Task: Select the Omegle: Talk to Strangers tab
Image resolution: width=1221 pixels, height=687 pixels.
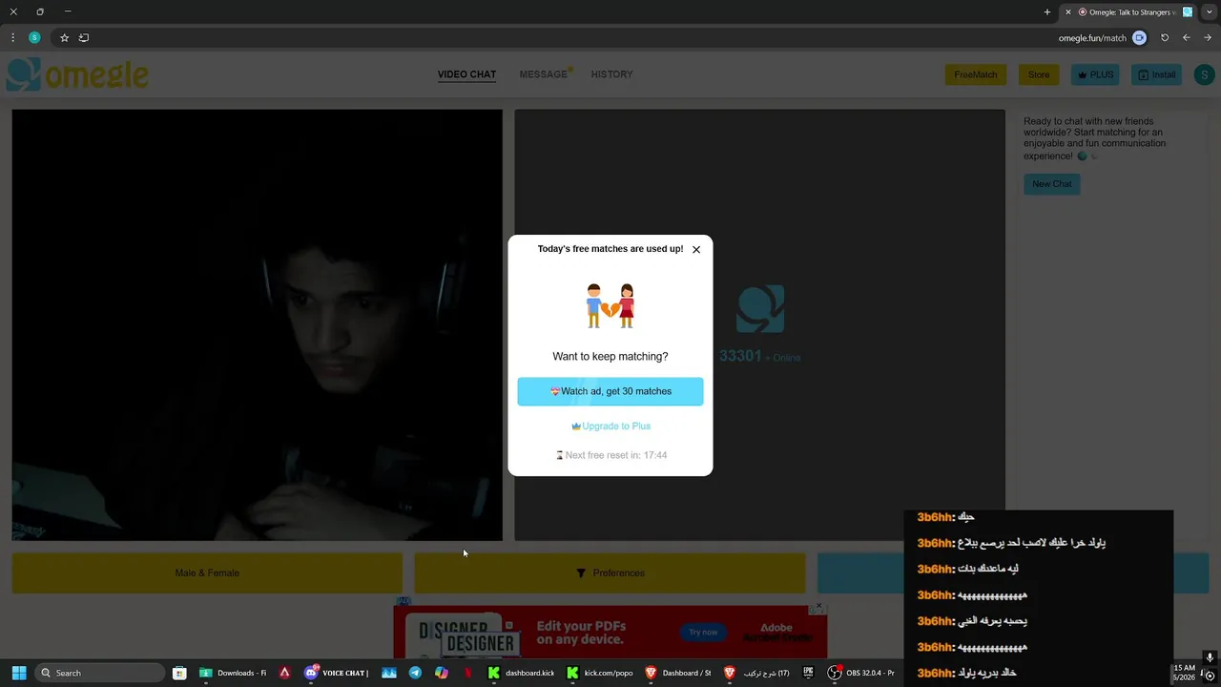Action: click(1128, 12)
